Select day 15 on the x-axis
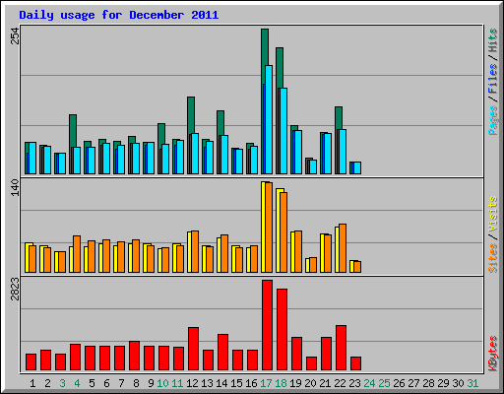This screenshot has width=504, height=394. (x=236, y=383)
